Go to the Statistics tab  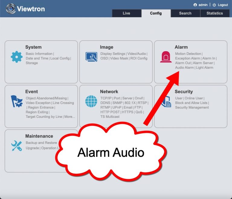214,13
